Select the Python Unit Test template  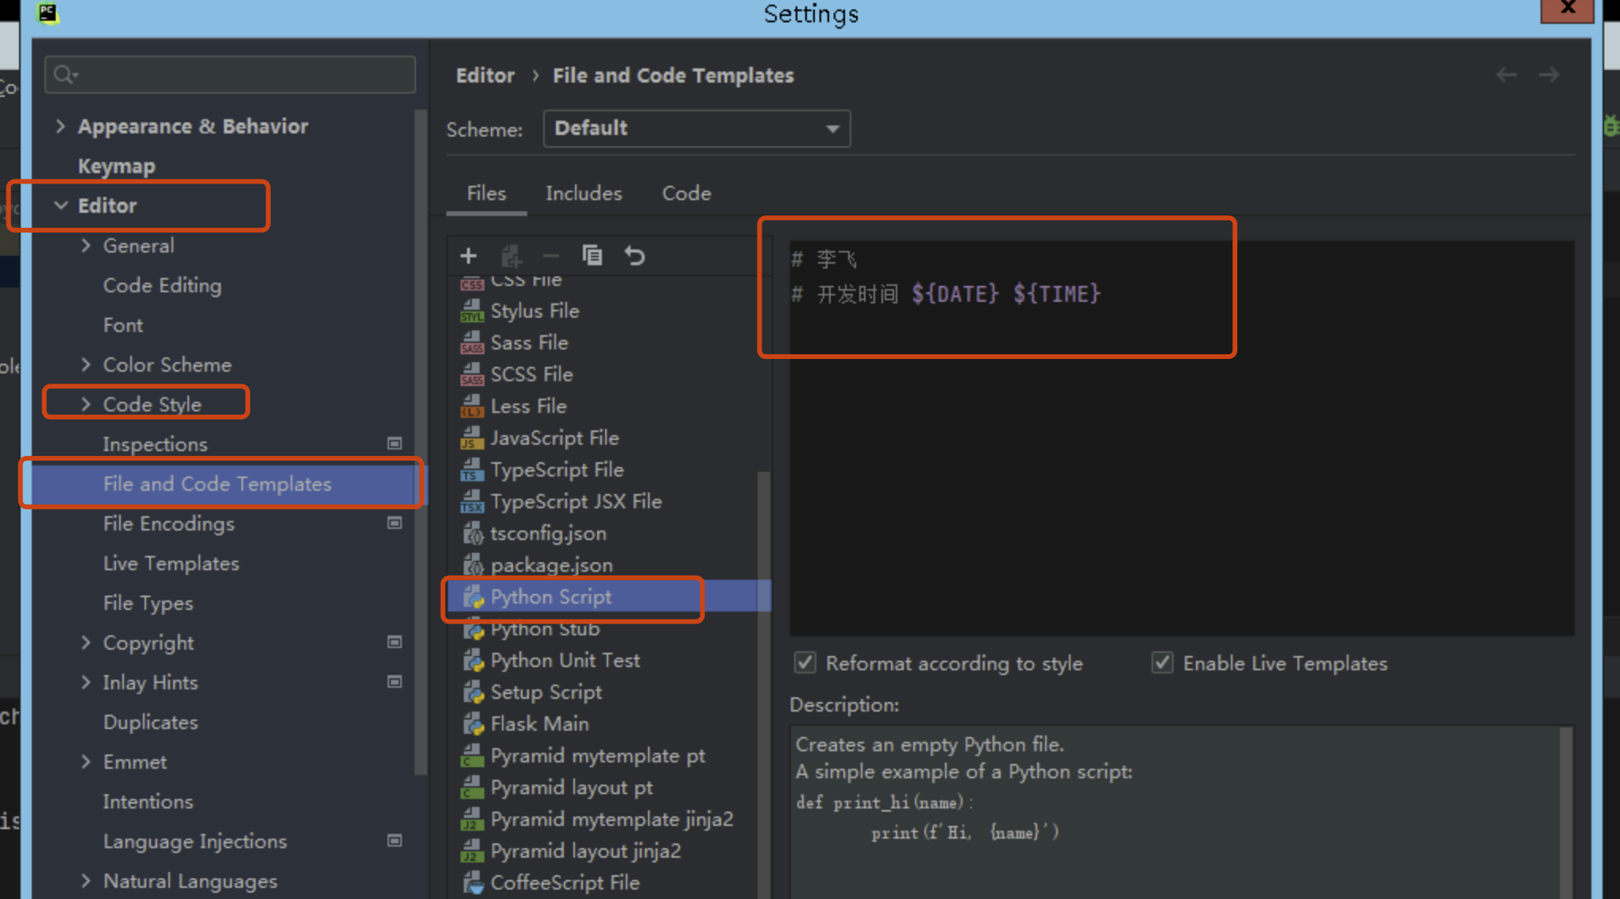[565, 661]
